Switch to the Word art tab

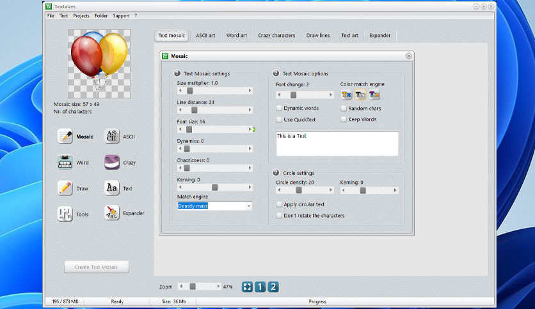[x=236, y=35]
